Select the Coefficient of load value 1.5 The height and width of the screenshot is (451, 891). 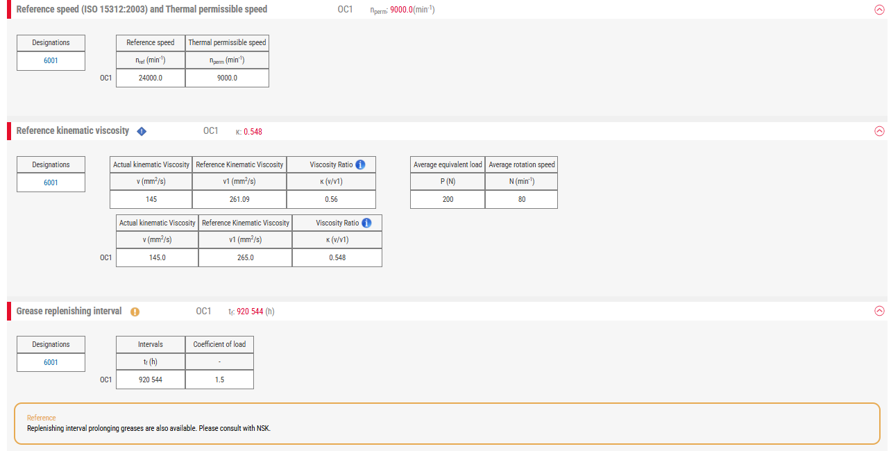click(x=219, y=380)
